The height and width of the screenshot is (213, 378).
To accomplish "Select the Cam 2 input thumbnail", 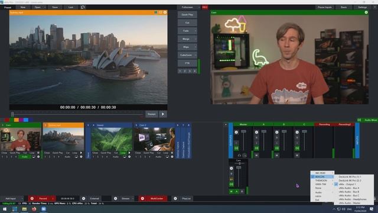I will [x=154, y=140].
